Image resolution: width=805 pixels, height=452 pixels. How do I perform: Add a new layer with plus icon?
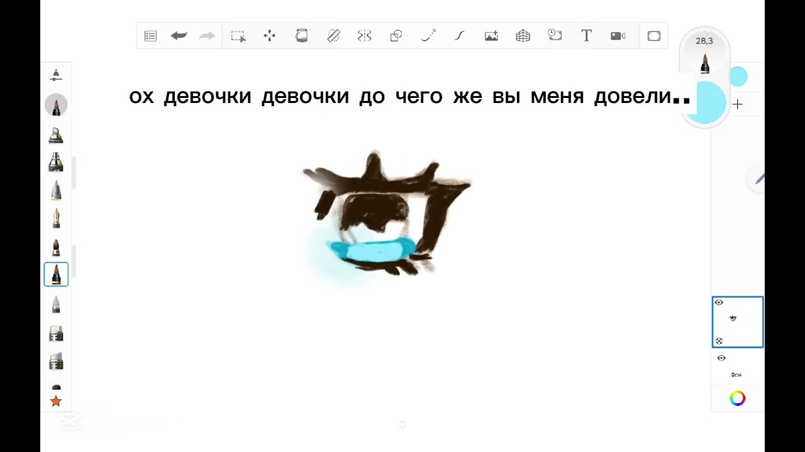(x=738, y=104)
